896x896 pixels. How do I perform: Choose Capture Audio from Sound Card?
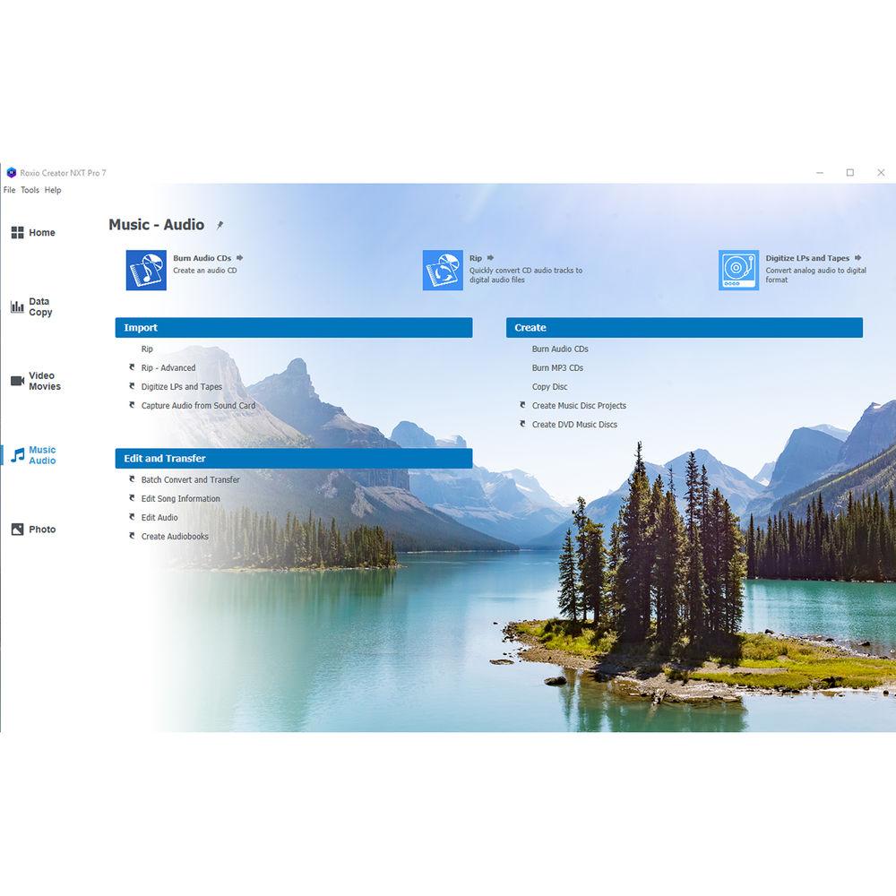click(197, 406)
